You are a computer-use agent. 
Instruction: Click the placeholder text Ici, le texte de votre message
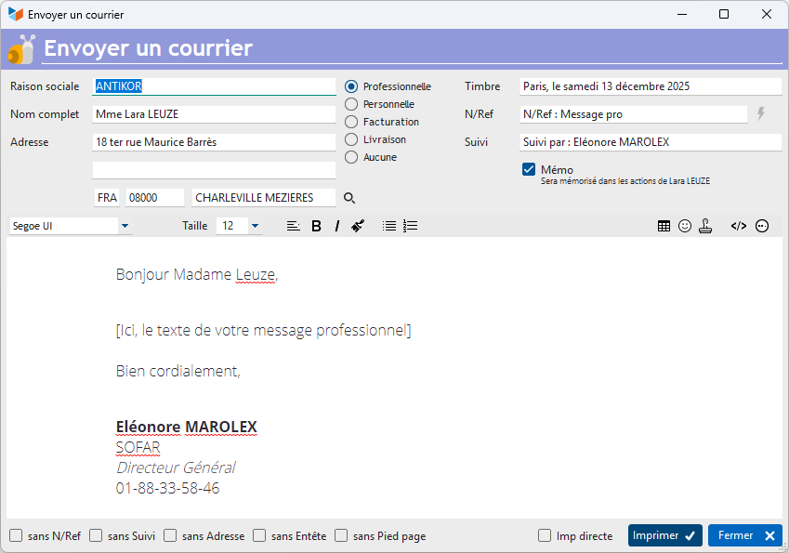(x=263, y=331)
